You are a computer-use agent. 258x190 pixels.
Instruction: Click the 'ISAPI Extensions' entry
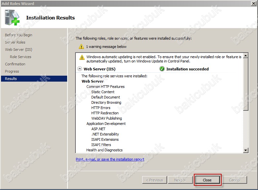coord(105,139)
